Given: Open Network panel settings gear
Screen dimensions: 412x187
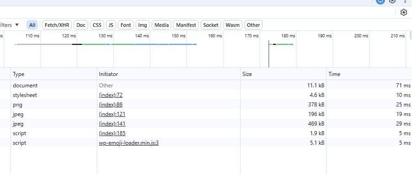Looking at the screenshot, I should coord(404,12).
